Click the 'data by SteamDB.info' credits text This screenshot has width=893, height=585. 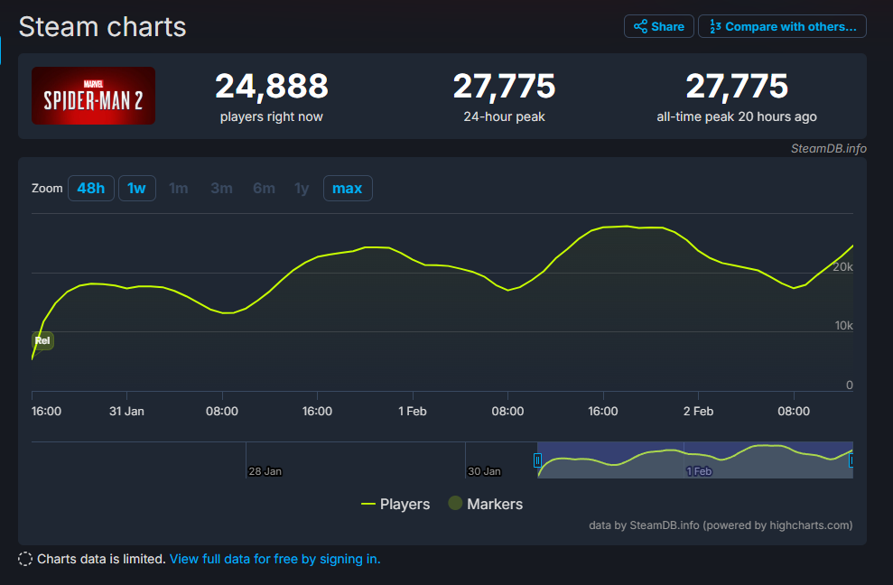pos(721,525)
